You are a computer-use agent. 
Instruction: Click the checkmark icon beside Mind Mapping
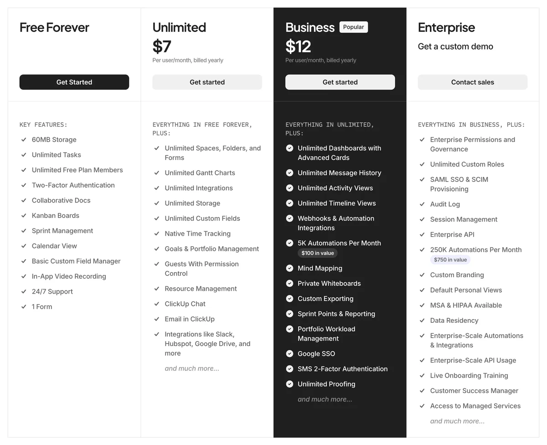289,268
